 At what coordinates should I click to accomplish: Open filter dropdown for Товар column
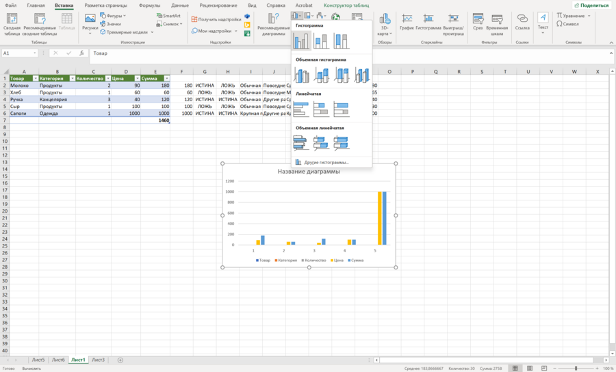click(35, 79)
